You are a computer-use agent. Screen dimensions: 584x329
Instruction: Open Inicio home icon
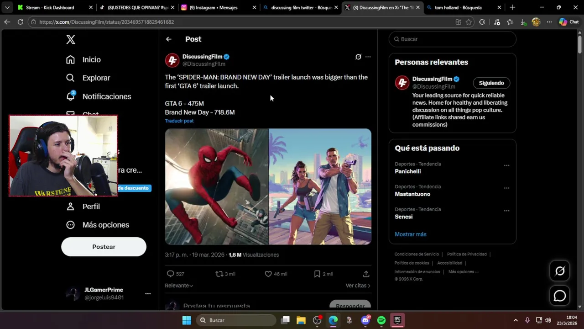tap(70, 59)
